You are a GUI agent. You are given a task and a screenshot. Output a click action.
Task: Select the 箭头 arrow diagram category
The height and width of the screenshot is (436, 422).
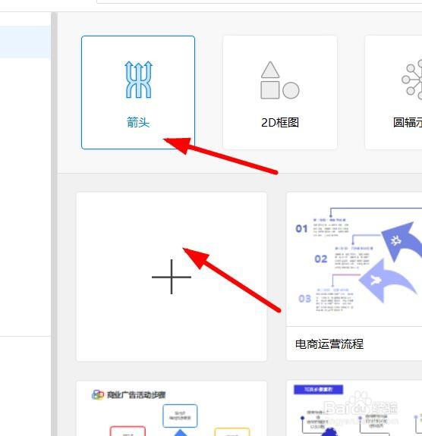pos(138,93)
